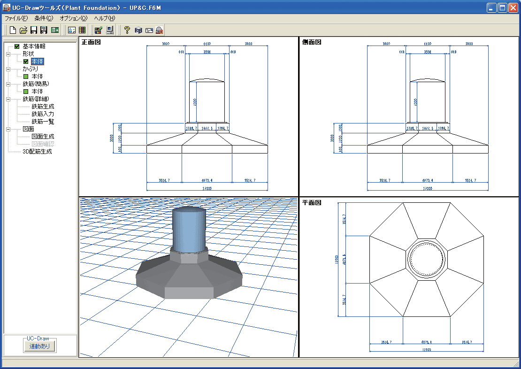Screen dimensions: 521x369
Task: Click the green box beside 本体 under かぶり
Action: [x=26, y=77]
